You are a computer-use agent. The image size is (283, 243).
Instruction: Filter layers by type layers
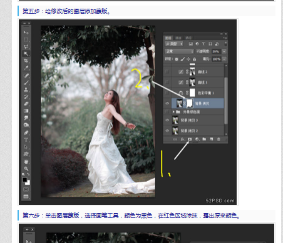(203, 44)
